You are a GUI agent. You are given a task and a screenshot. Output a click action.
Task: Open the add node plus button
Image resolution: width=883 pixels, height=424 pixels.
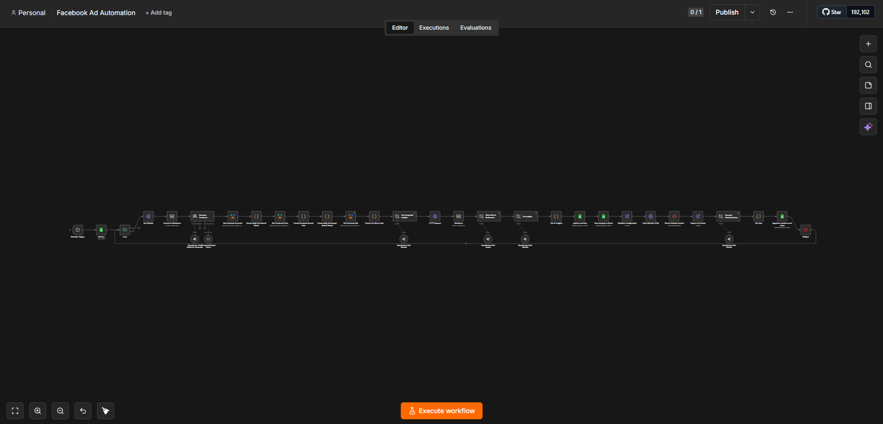868,44
